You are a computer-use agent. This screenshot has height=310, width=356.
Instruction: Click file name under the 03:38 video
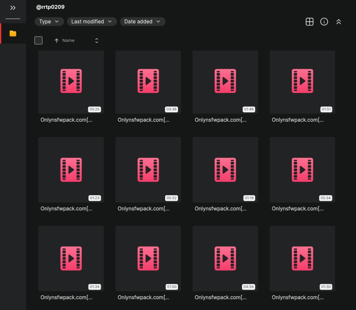(143, 120)
